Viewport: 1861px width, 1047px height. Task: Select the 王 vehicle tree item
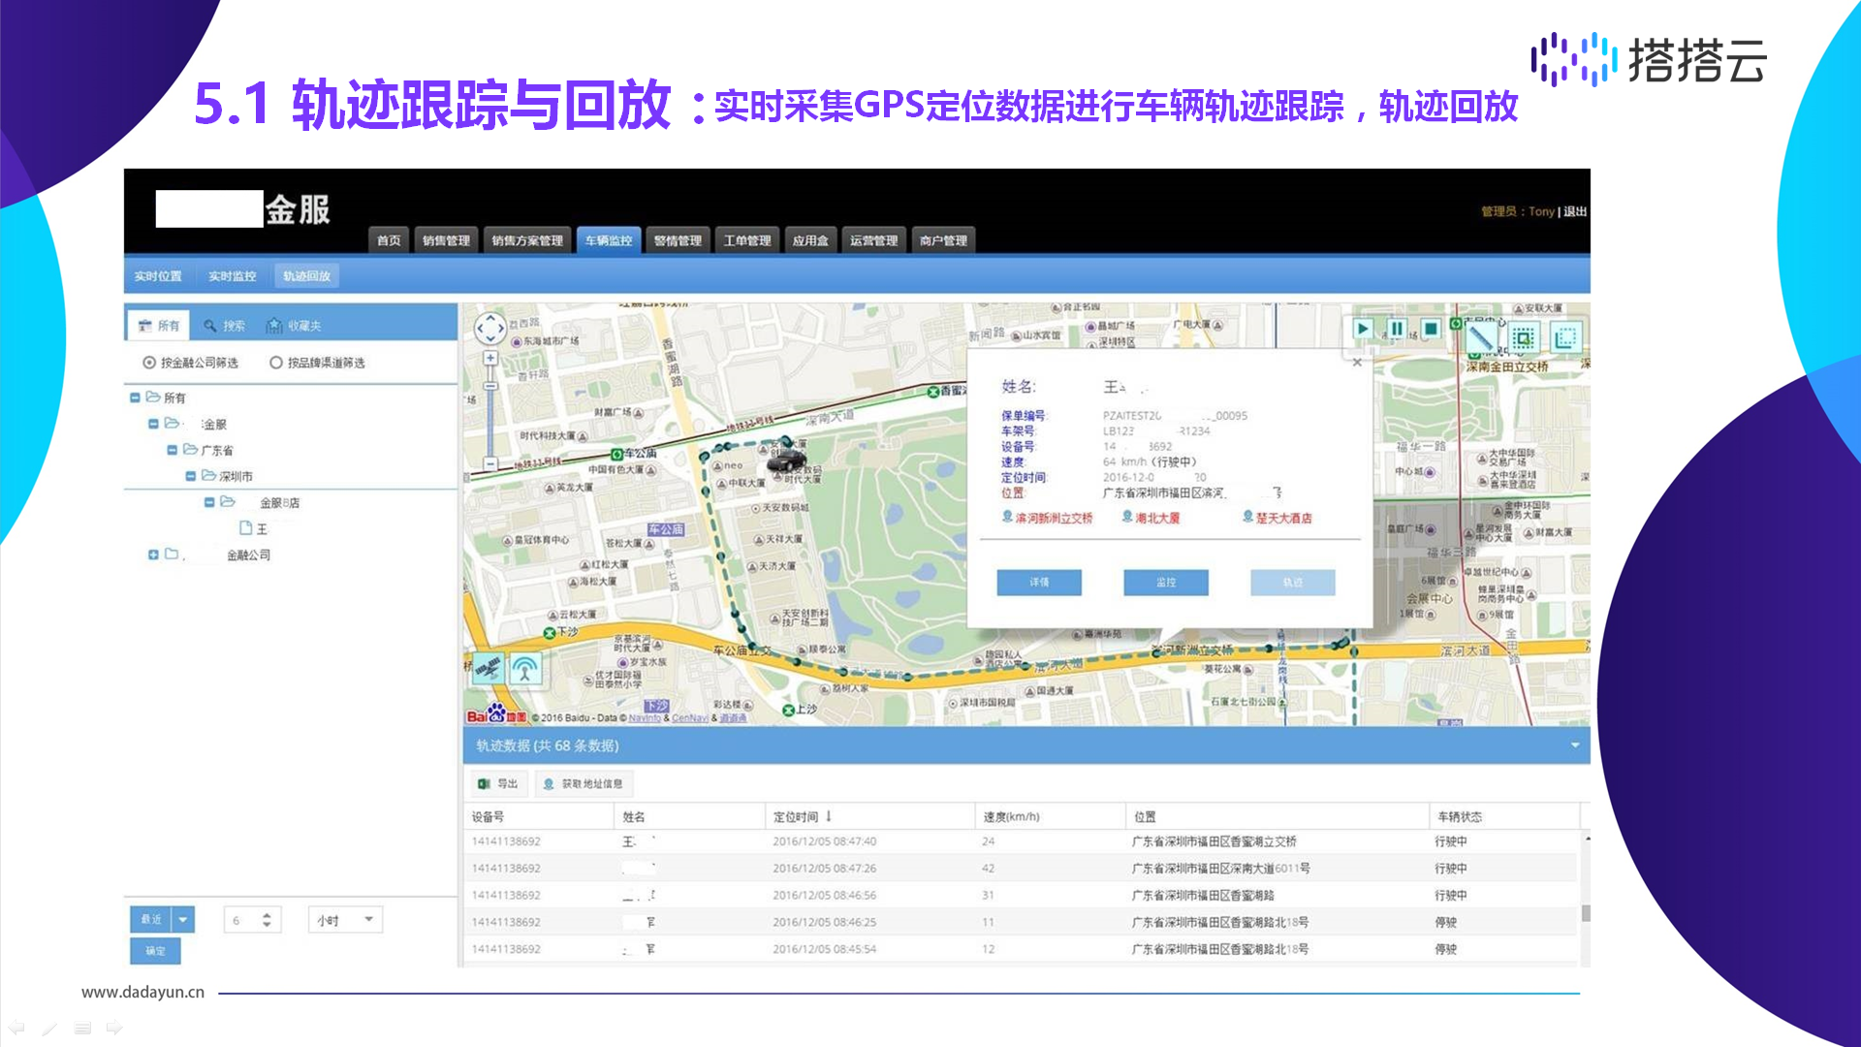[254, 528]
